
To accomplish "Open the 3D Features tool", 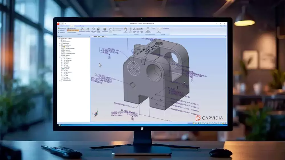I will (x=125, y=30).
